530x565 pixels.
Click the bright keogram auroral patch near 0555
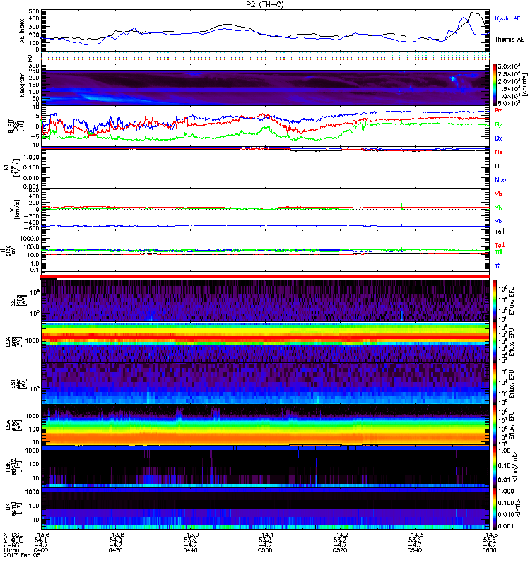pos(453,80)
